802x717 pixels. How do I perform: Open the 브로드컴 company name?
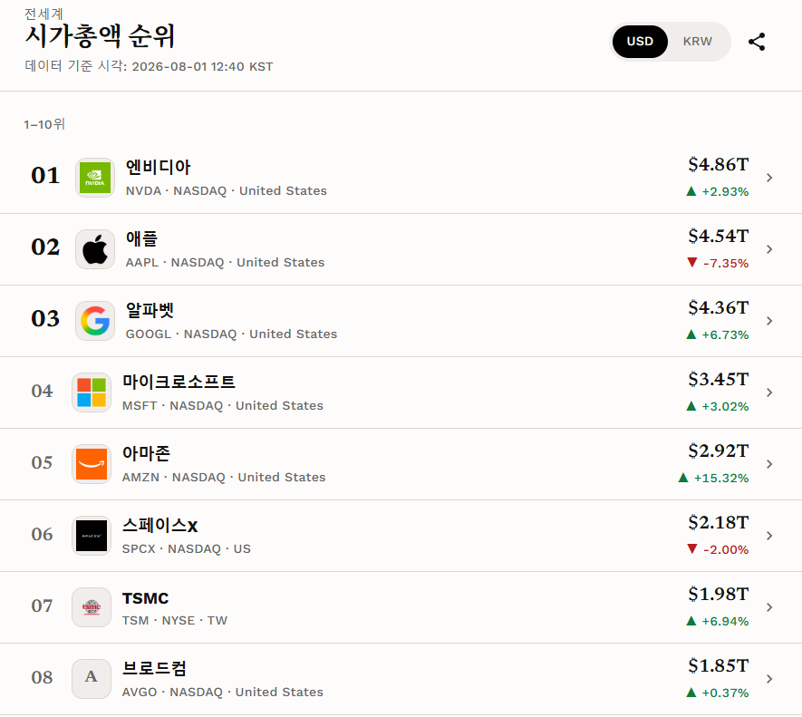154,668
